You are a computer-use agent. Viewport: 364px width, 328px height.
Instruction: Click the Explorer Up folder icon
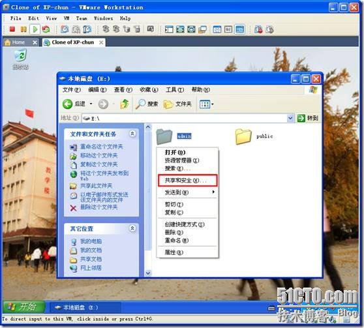point(125,104)
